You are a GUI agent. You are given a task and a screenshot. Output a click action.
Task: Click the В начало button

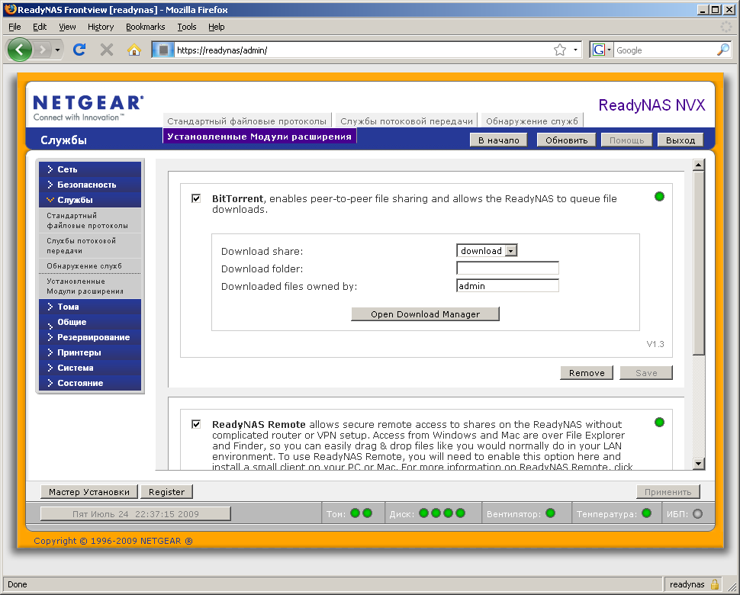(498, 140)
